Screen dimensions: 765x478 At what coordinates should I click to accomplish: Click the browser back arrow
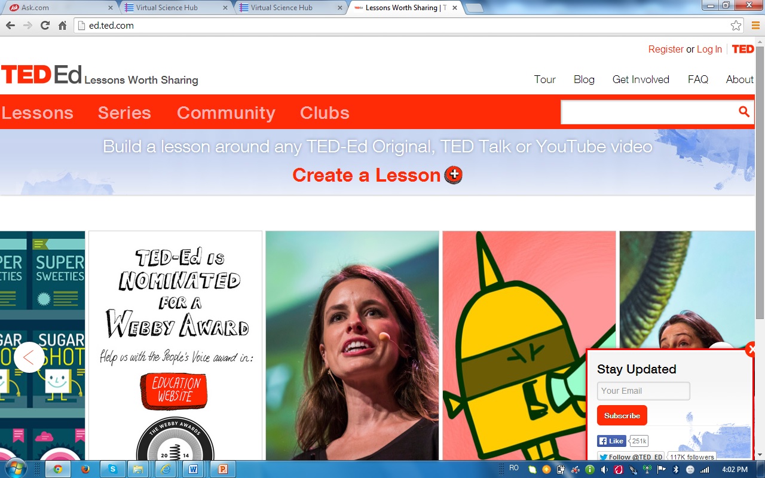[x=10, y=26]
